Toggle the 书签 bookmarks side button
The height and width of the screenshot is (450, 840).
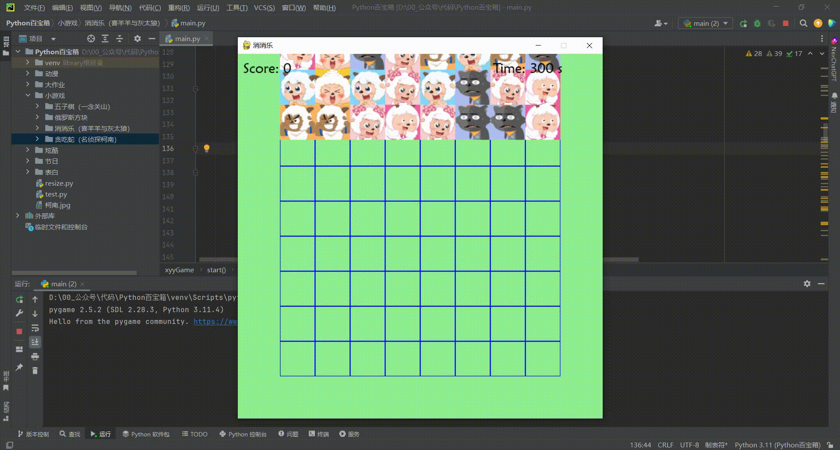(6, 381)
